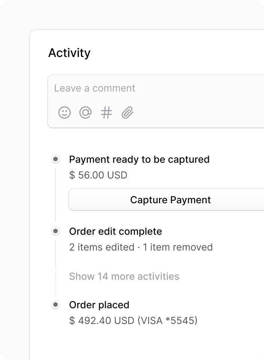Open the Payment ready to be captured entry

pyautogui.click(x=139, y=160)
